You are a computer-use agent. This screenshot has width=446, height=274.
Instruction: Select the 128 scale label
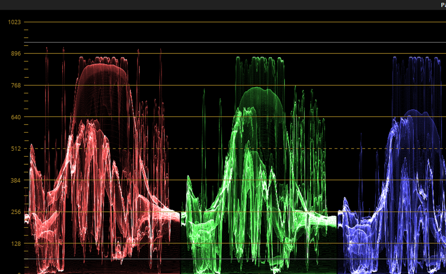16,244
